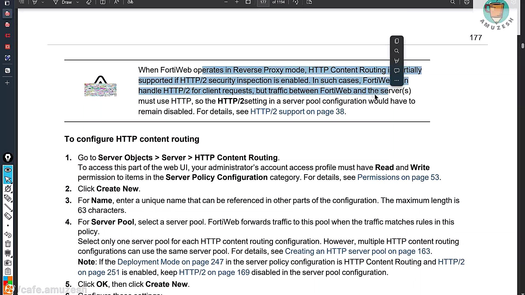Open the Draw tool options chevron
Viewport: 525px width, 295px height.
point(78,2)
